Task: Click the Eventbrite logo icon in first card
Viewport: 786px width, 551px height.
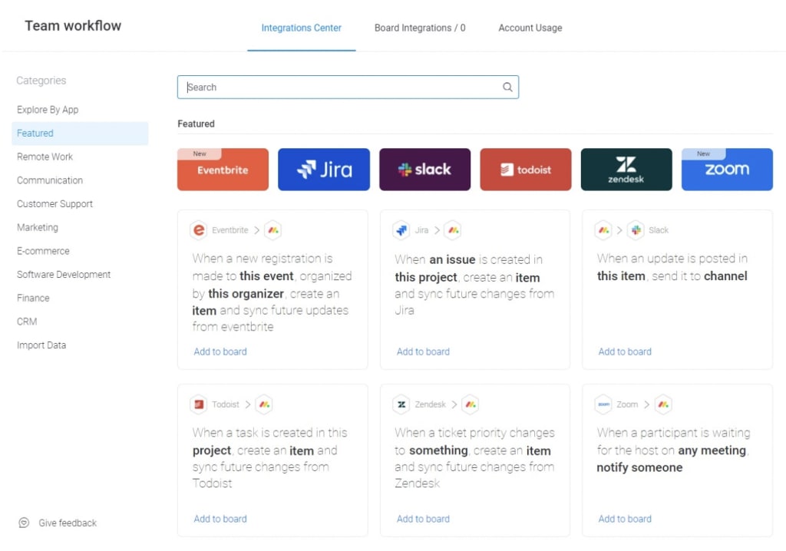Action: (199, 230)
